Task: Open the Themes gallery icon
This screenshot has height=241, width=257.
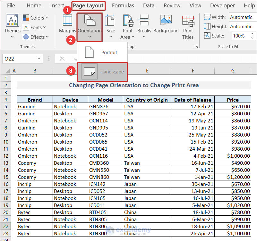Action: 12,21
